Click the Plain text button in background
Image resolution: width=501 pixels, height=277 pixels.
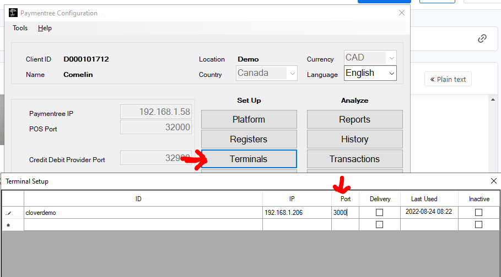(448, 79)
